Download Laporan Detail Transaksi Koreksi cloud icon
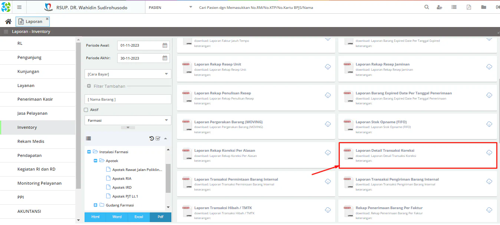This screenshot has width=500, height=225. 489,153
